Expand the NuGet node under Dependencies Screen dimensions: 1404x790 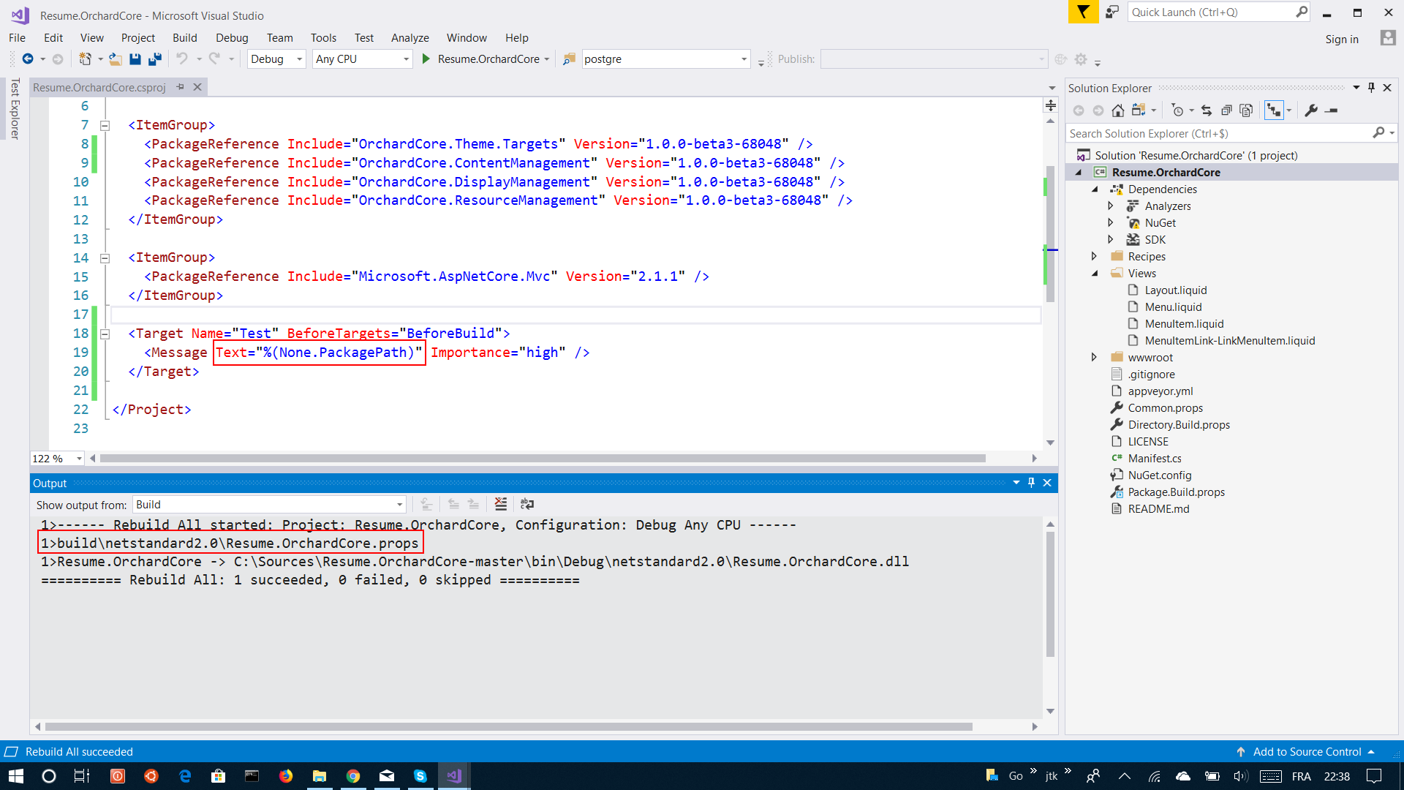click(1111, 222)
